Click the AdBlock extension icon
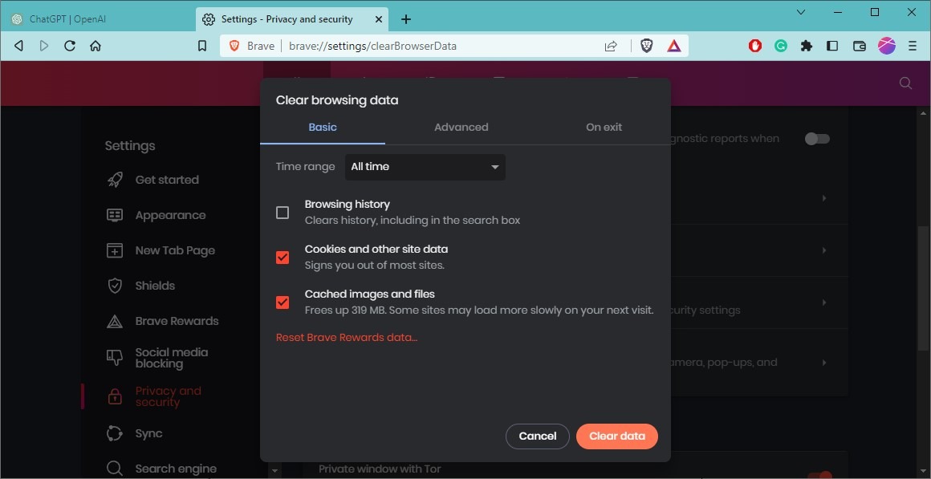This screenshot has height=479, width=931. 754,46
